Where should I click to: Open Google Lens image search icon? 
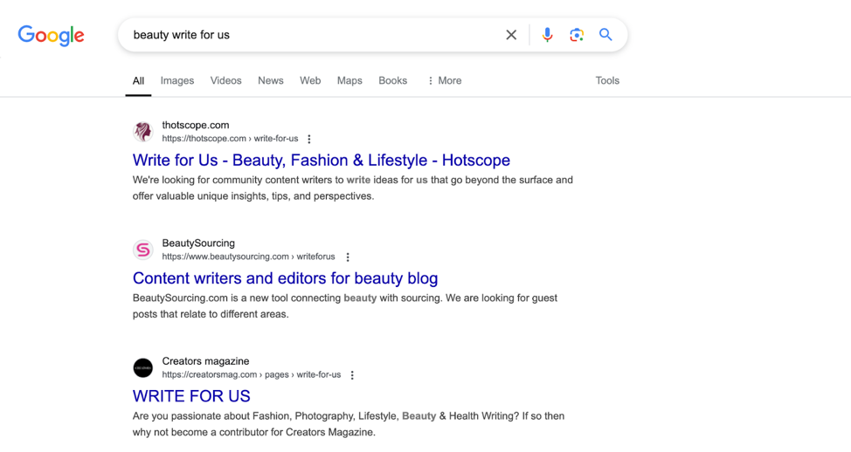[x=577, y=35]
